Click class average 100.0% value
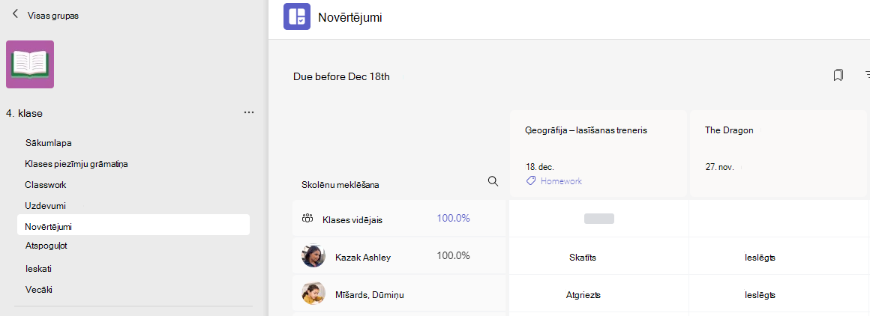 click(453, 219)
